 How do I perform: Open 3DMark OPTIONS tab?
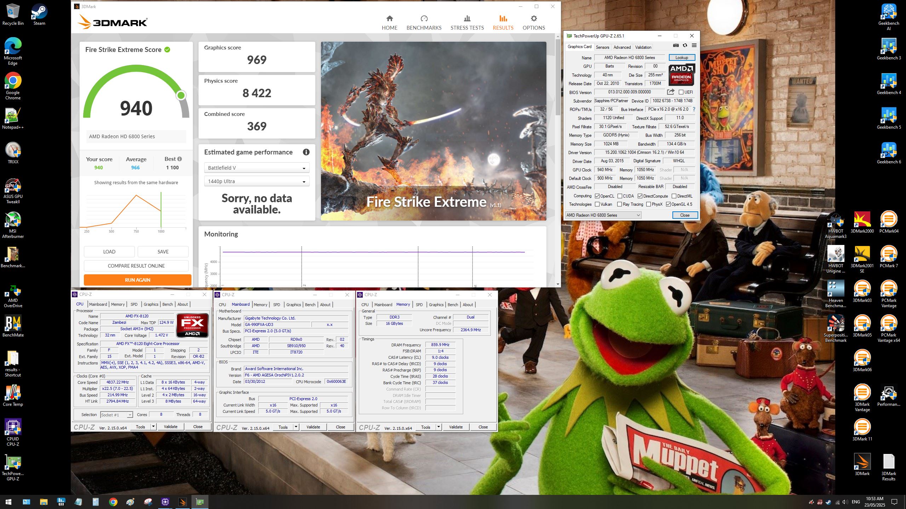click(x=533, y=23)
